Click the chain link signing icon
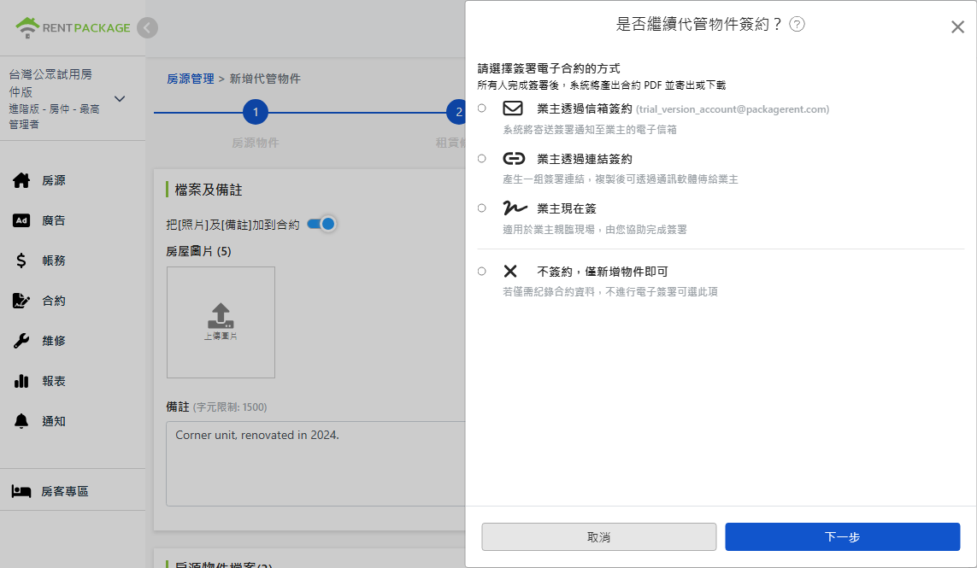This screenshot has height=568, width=977. click(x=514, y=159)
